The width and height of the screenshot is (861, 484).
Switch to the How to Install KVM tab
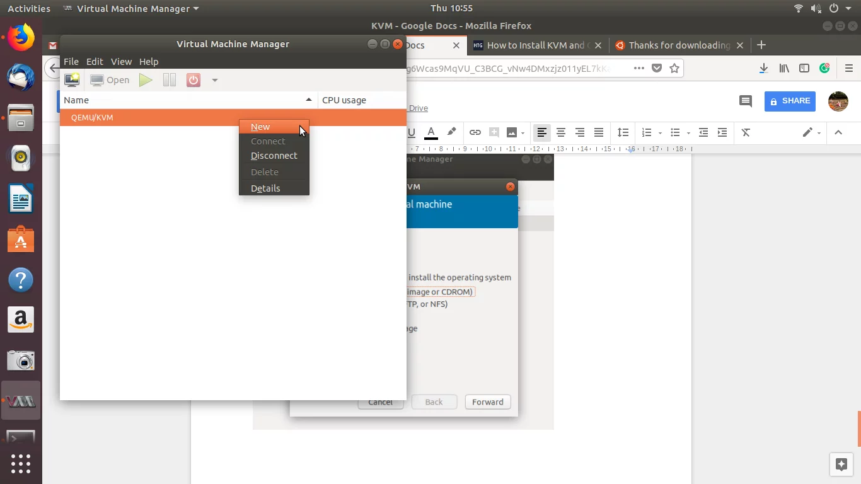537,45
